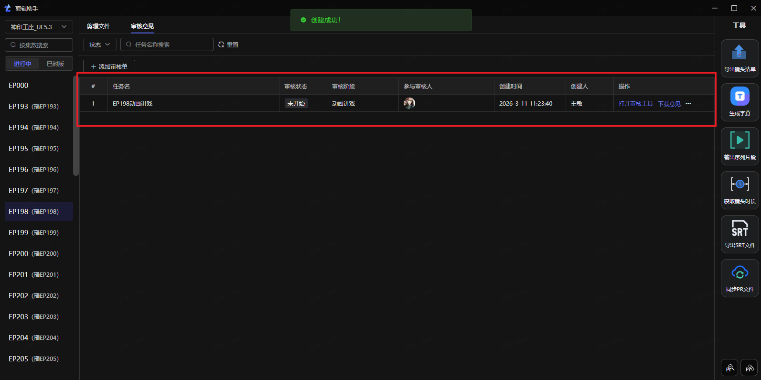The image size is (761, 380).
Task: Select episode EP196 in the list
Action: (39, 169)
